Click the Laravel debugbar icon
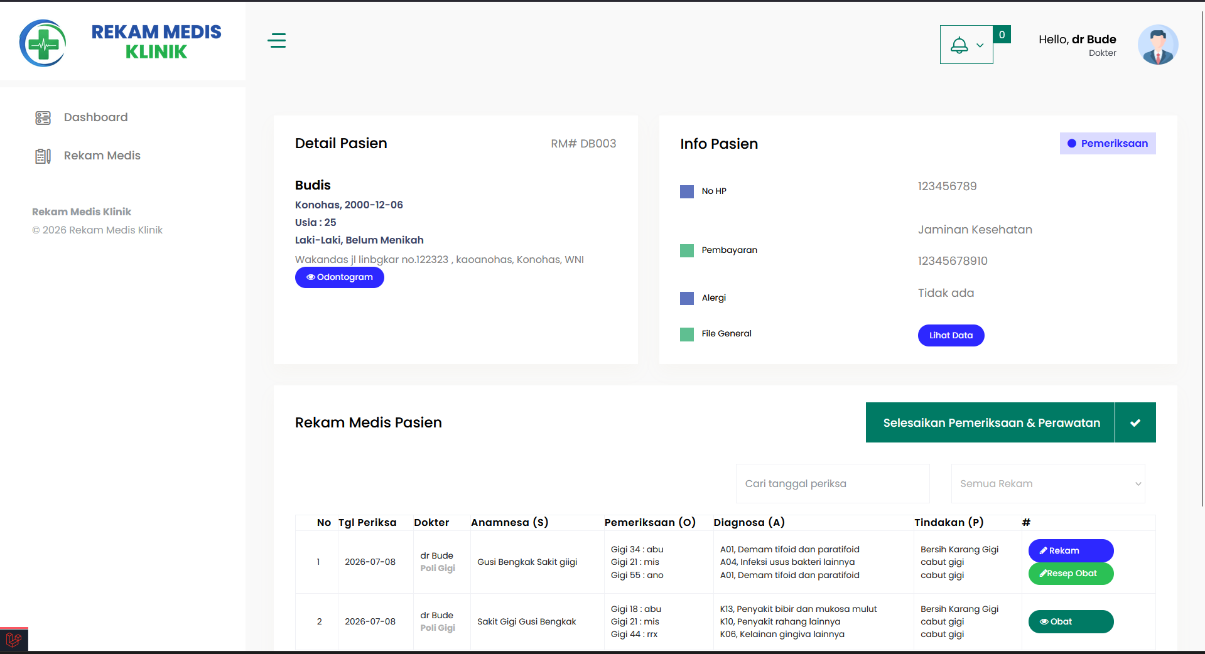The image size is (1205, 654). (14, 640)
